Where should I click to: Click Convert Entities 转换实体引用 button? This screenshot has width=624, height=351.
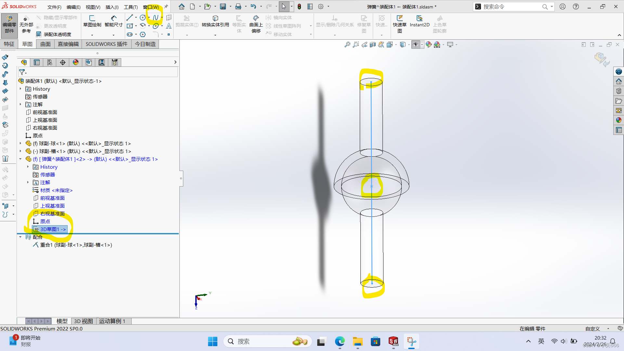(215, 21)
